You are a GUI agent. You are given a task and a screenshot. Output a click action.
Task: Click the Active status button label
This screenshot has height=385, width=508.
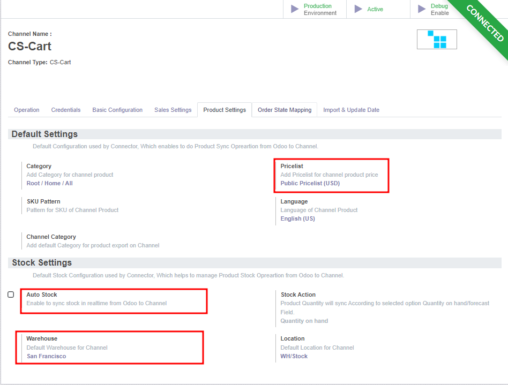point(375,9)
